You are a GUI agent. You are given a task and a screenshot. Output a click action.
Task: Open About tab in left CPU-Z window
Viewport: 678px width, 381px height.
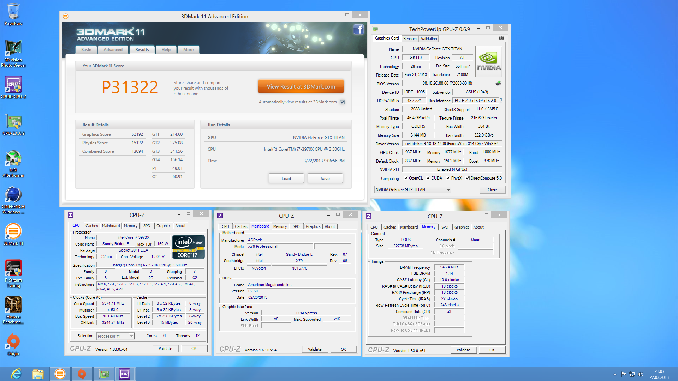tap(180, 226)
